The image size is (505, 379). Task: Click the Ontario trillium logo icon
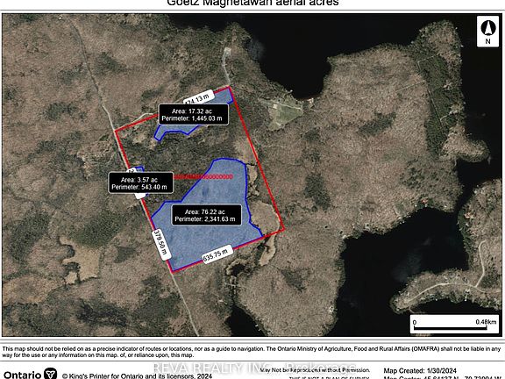click(50, 373)
